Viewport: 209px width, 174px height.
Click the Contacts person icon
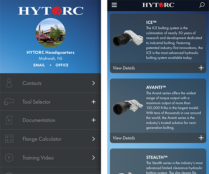pyautogui.click(x=9, y=83)
